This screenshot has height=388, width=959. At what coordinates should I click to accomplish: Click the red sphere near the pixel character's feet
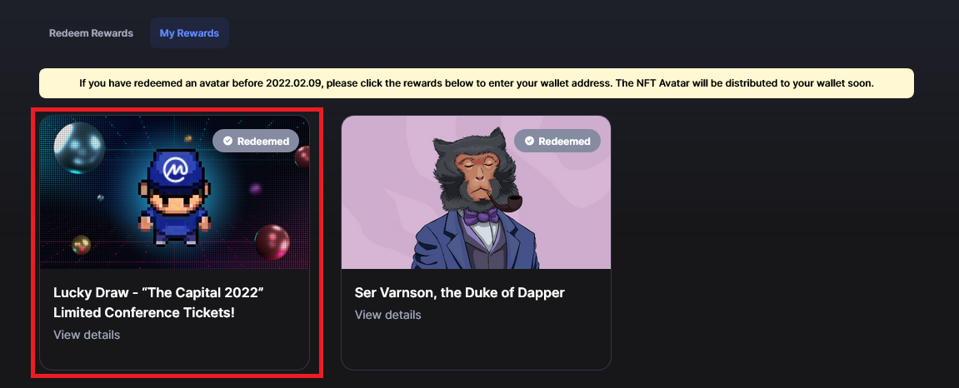pyautogui.click(x=272, y=242)
